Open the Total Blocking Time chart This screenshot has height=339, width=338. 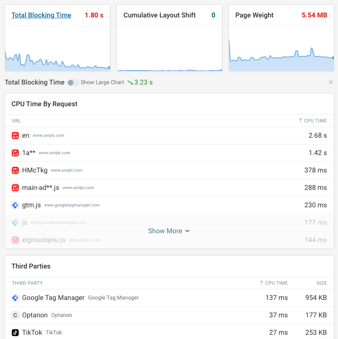(x=57, y=48)
